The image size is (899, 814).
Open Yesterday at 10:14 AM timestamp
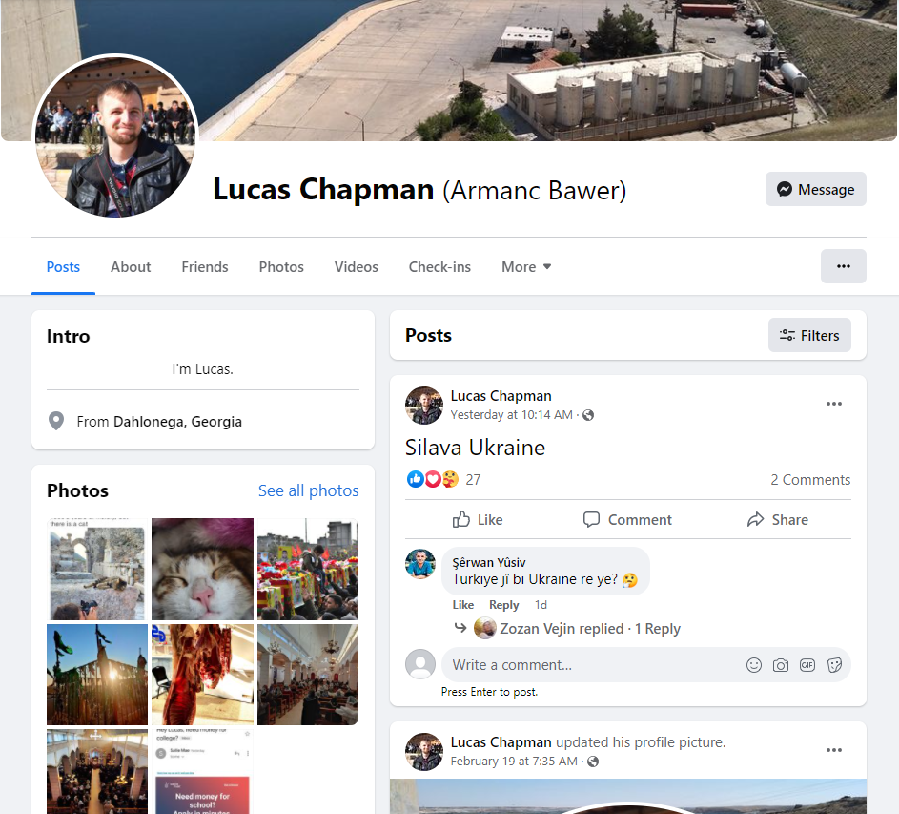tap(511, 415)
